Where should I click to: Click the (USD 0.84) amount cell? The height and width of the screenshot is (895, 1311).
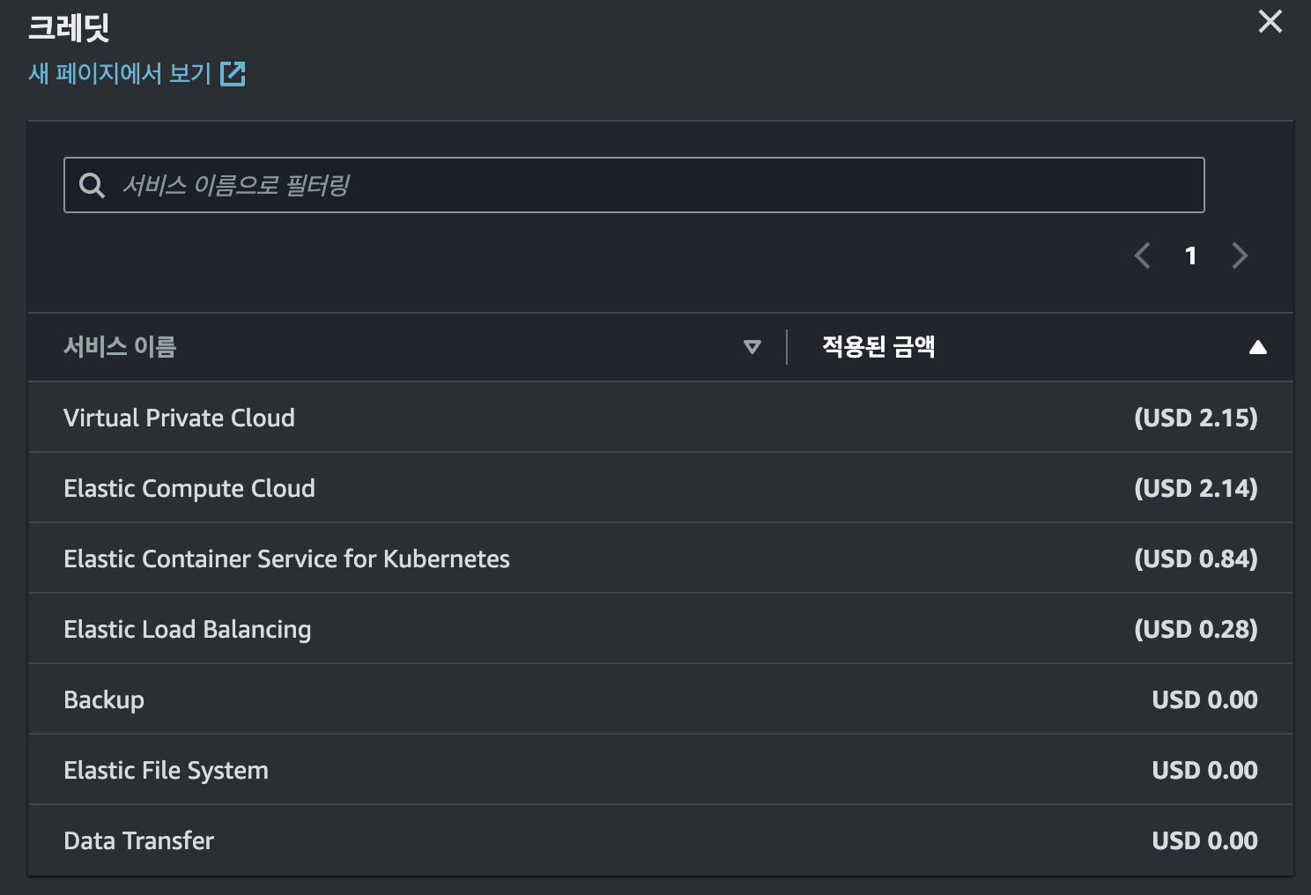point(1196,558)
